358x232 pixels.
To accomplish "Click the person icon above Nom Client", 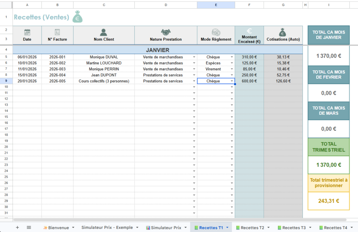I will (x=103, y=31).
